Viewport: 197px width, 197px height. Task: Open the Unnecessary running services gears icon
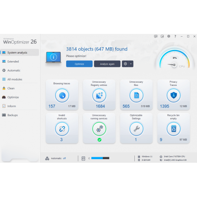99,129
